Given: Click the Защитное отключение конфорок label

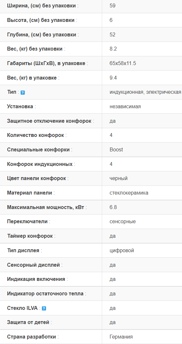Looking at the screenshot, I should point(51,121).
